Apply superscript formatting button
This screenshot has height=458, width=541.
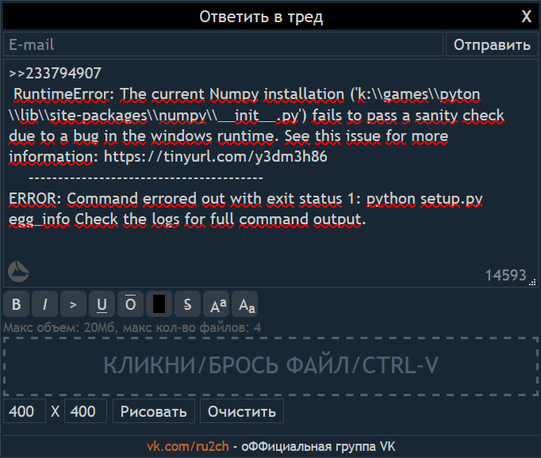216,304
